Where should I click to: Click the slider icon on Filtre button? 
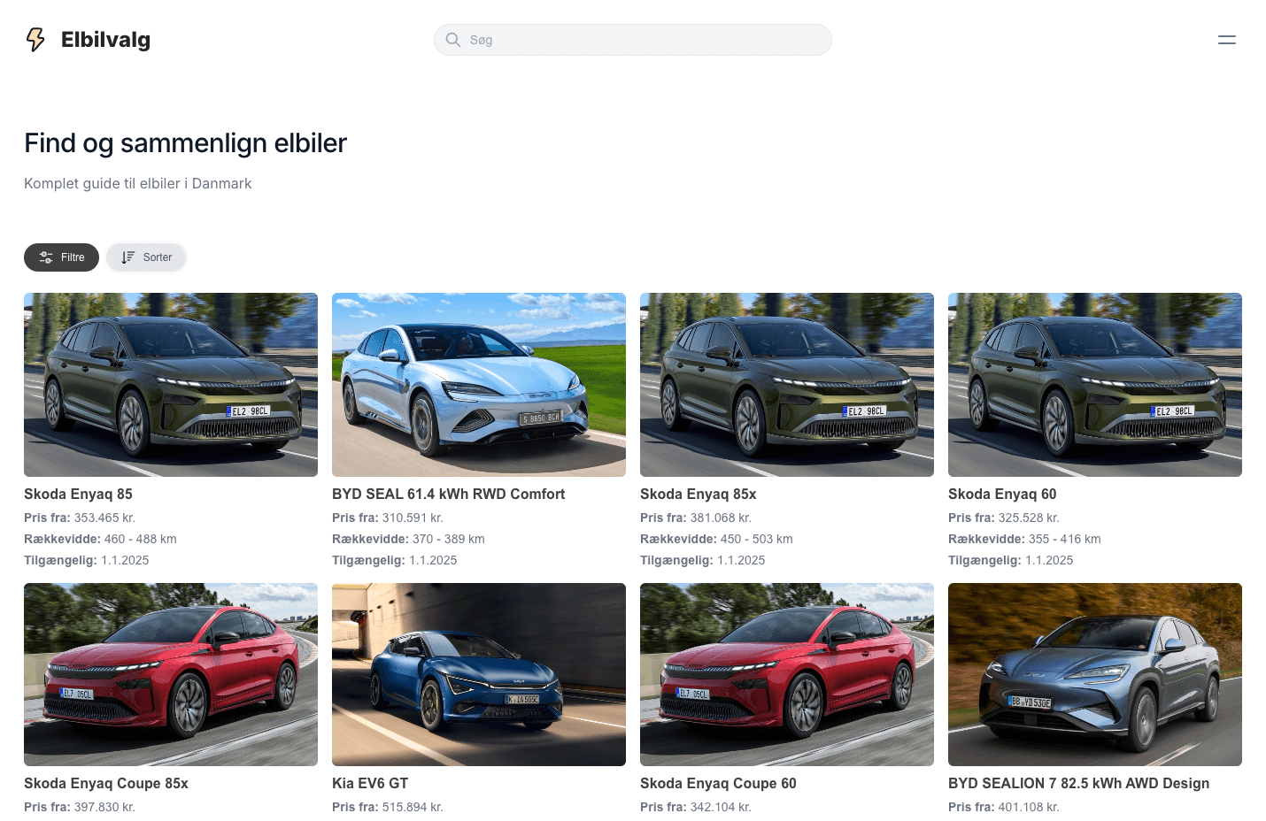[x=46, y=257]
